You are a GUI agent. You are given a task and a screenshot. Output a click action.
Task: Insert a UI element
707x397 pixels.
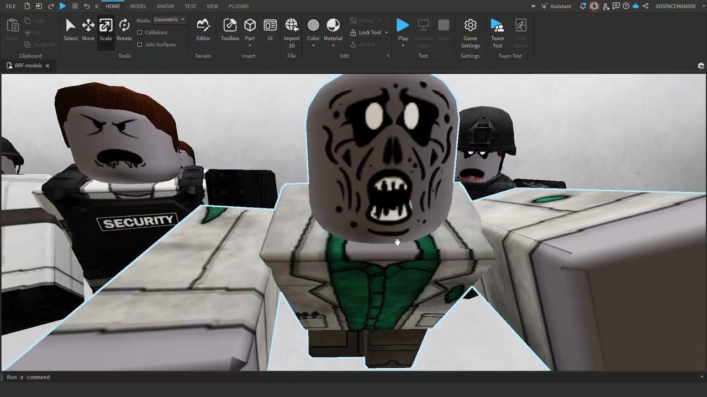point(270,30)
